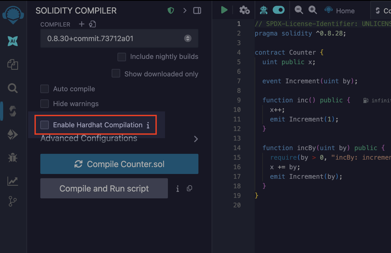Check Enable Hardhat Compilation
The width and height of the screenshot is (391, 253).
point(45,125)
